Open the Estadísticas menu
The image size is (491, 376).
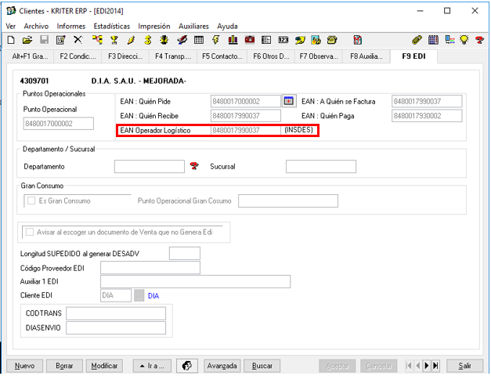pos(112,27)
